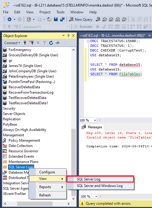Click the Object Explorer filter funnel icon
Screen dimensions: 152x208
[45, 43]
